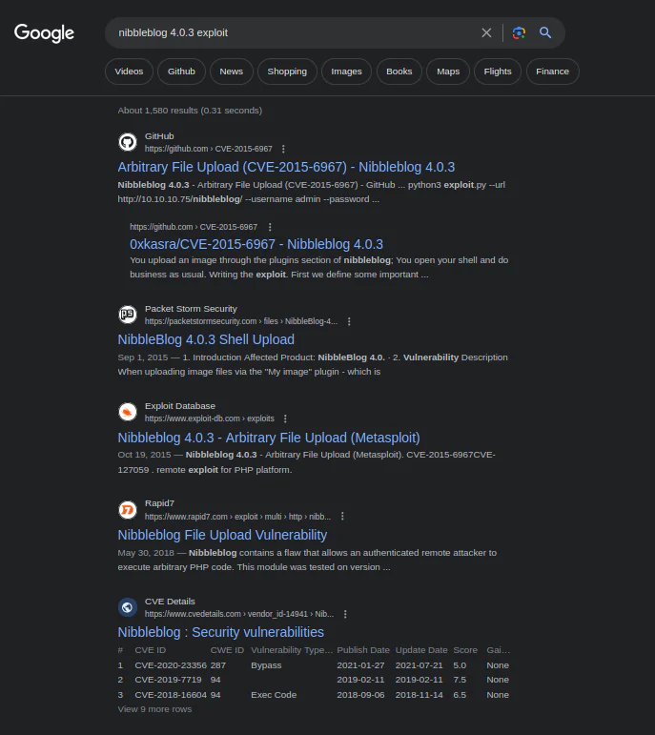Click the www.cvedetails.com URL breadcrumb
The height and width of the screenshot is (735, 655).
[239, 614]
